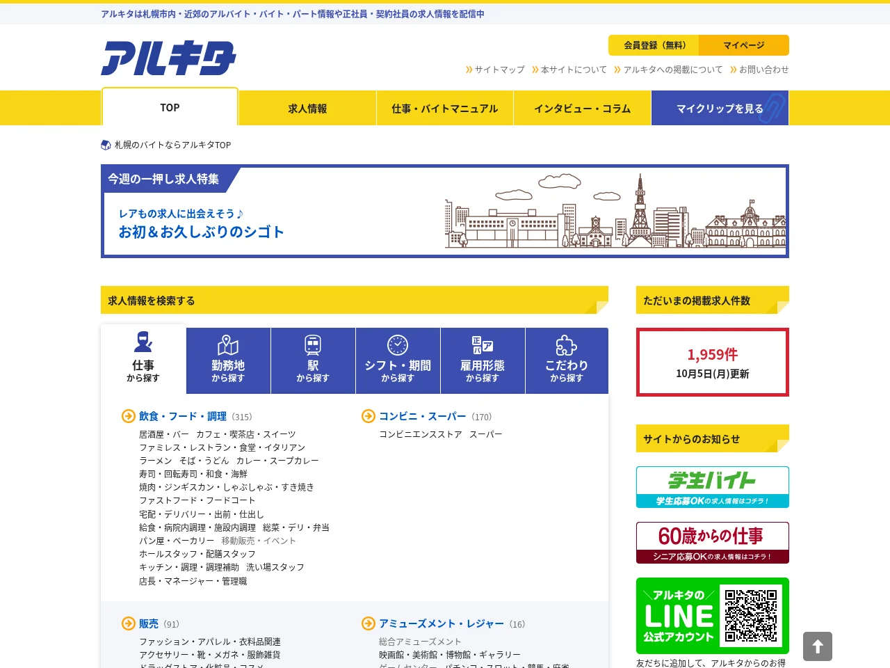
Task: Click the マイページ button
Action: click(744, 45)
